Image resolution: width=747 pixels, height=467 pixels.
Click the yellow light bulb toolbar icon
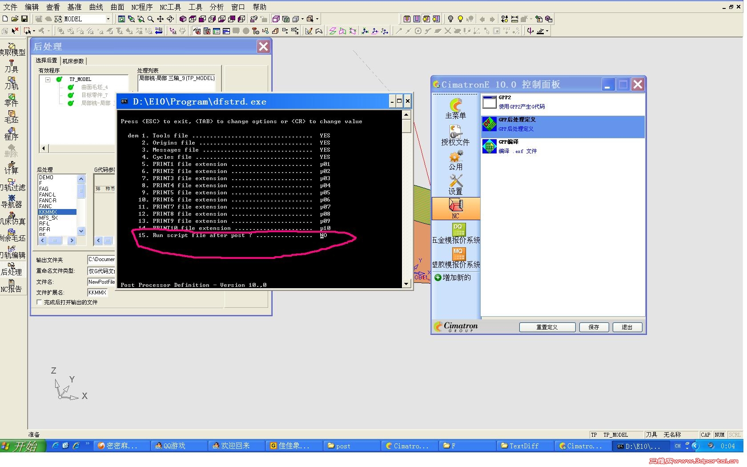tap(460, 19)
